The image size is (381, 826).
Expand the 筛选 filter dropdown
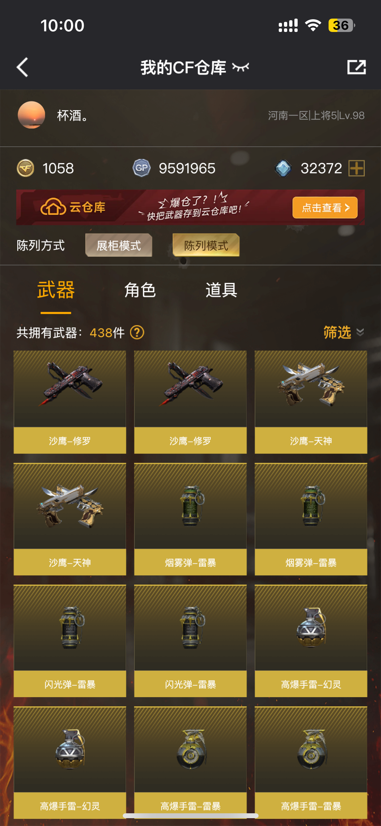click(344, 332)
